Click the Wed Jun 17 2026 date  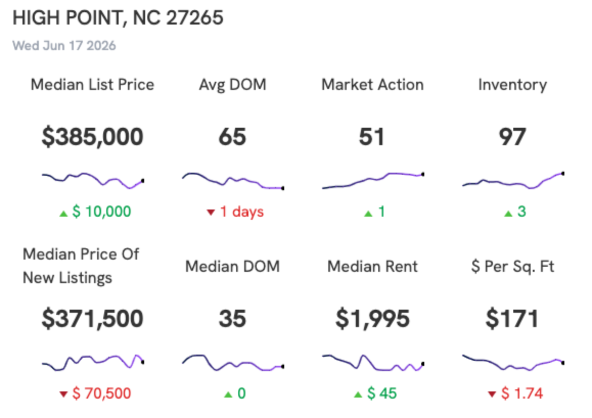(64, 45)
